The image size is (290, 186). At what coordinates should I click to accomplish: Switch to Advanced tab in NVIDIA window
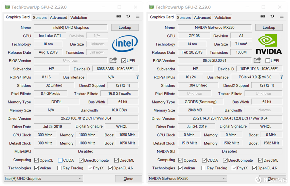coord(202,17)
